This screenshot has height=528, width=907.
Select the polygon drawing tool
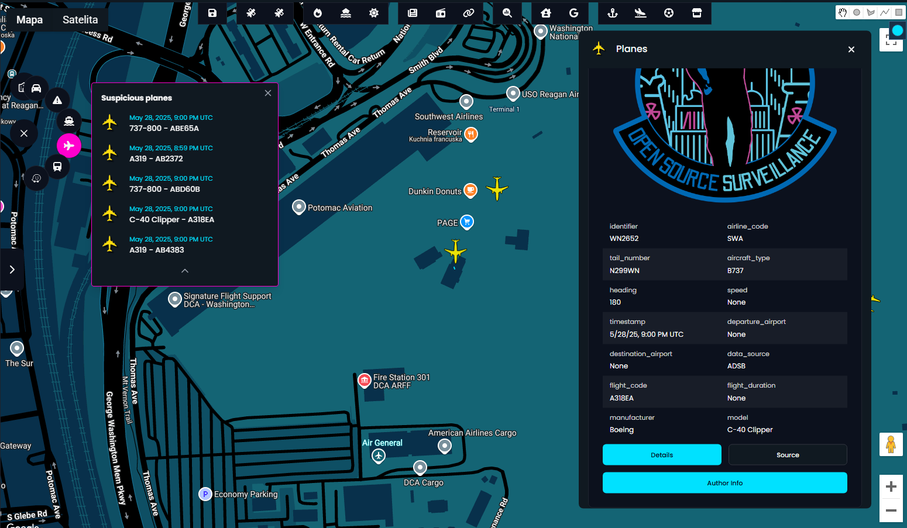click(871, 12)
